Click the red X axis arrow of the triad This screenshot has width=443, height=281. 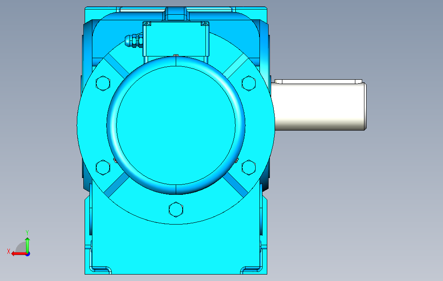(x=19, y=254)
